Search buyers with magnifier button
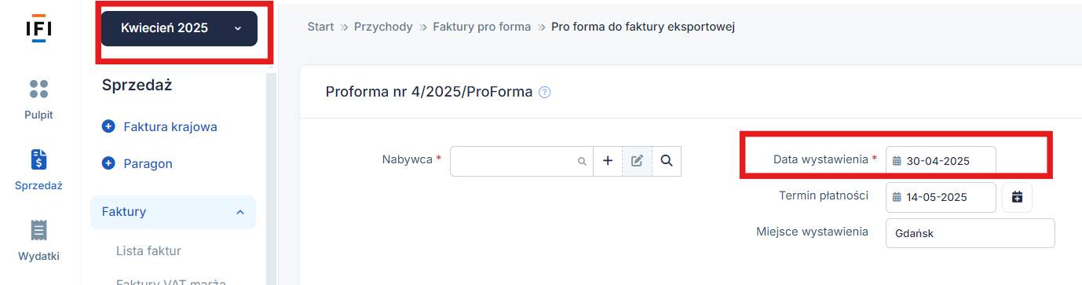The image size is (1082, 285). coord(667,161)
